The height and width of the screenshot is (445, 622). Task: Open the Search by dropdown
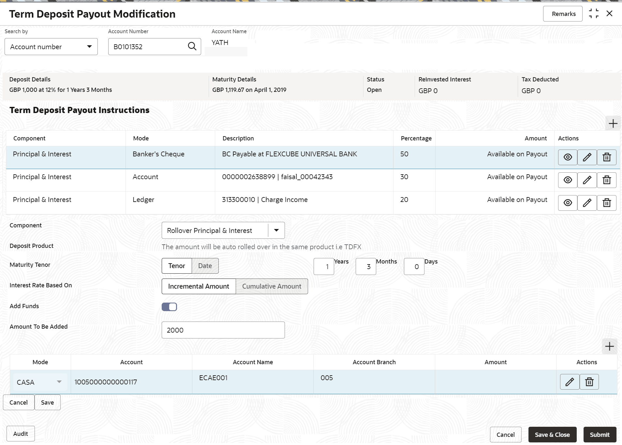pyautogui.click(x=51, y=47)
